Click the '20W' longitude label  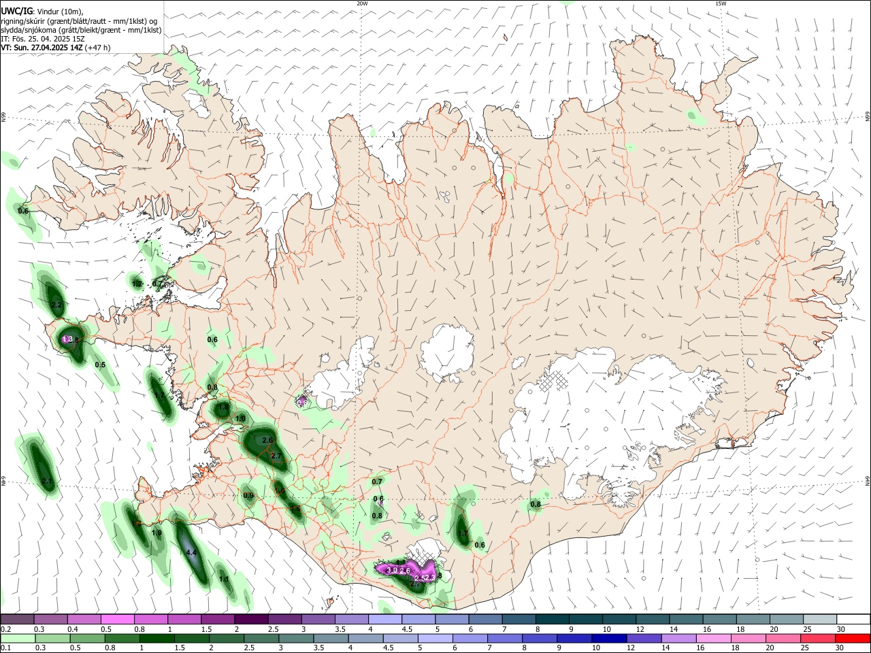click(x=362, y=3)
